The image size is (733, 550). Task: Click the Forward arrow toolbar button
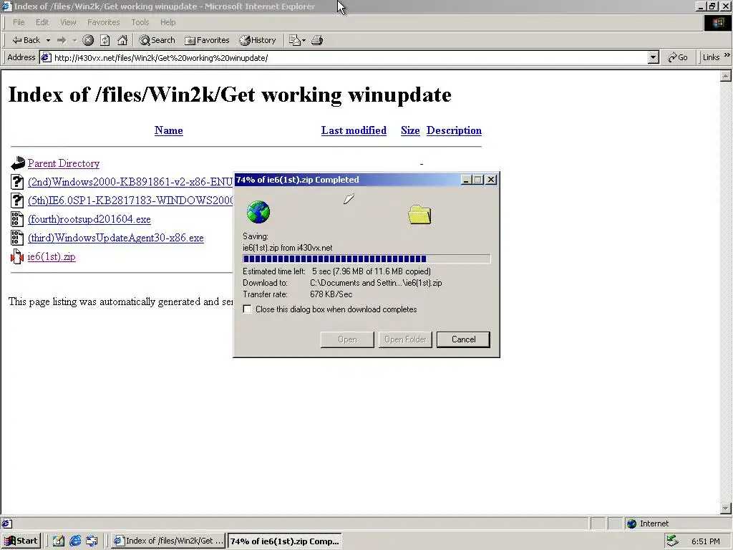coord(62,40)
